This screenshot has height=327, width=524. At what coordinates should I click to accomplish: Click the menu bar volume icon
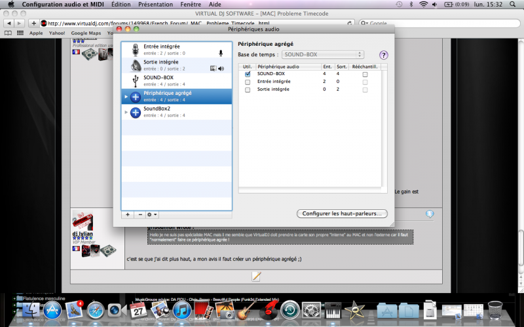click(434, 5)
